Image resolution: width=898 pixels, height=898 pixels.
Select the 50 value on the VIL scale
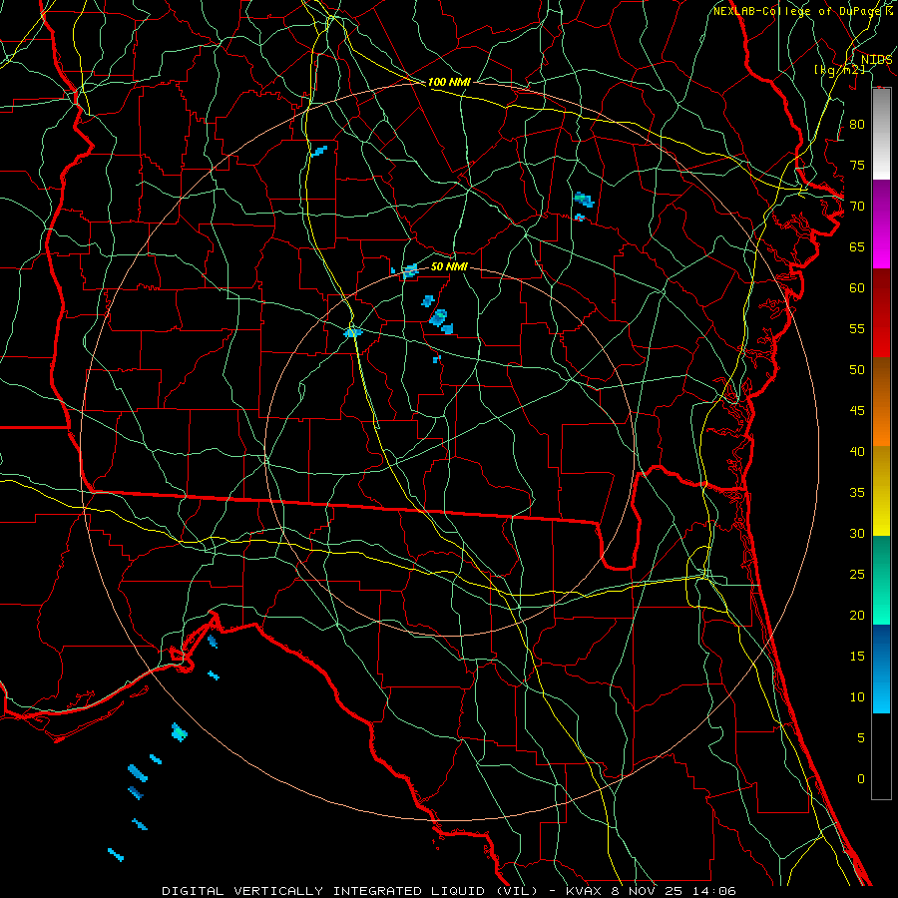[857, 370]
